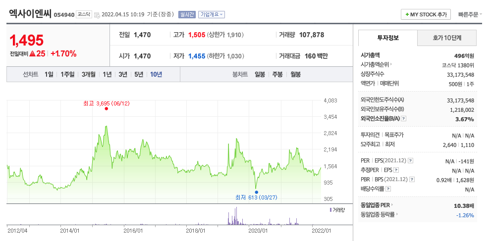Click the red up-triangle beside 전일대비
Viewport: 492px width, 241px height.
[32, 54]
